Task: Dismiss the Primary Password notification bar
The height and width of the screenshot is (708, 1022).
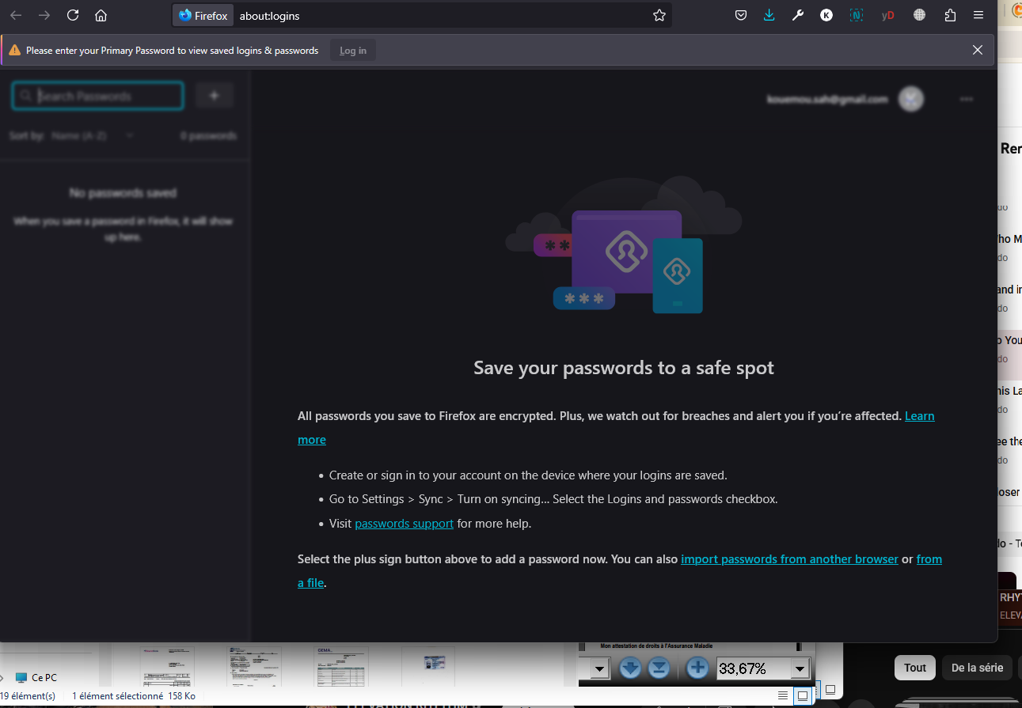Action: 978,50
